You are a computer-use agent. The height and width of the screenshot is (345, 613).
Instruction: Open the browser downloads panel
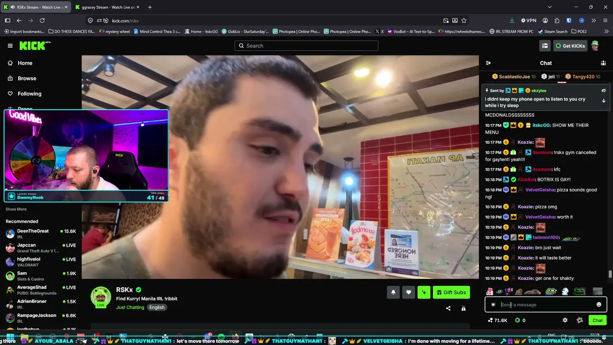[x=512, y=21]
